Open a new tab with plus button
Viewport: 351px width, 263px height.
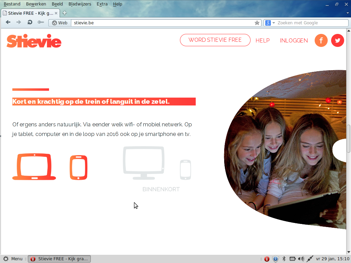(64, 13)
